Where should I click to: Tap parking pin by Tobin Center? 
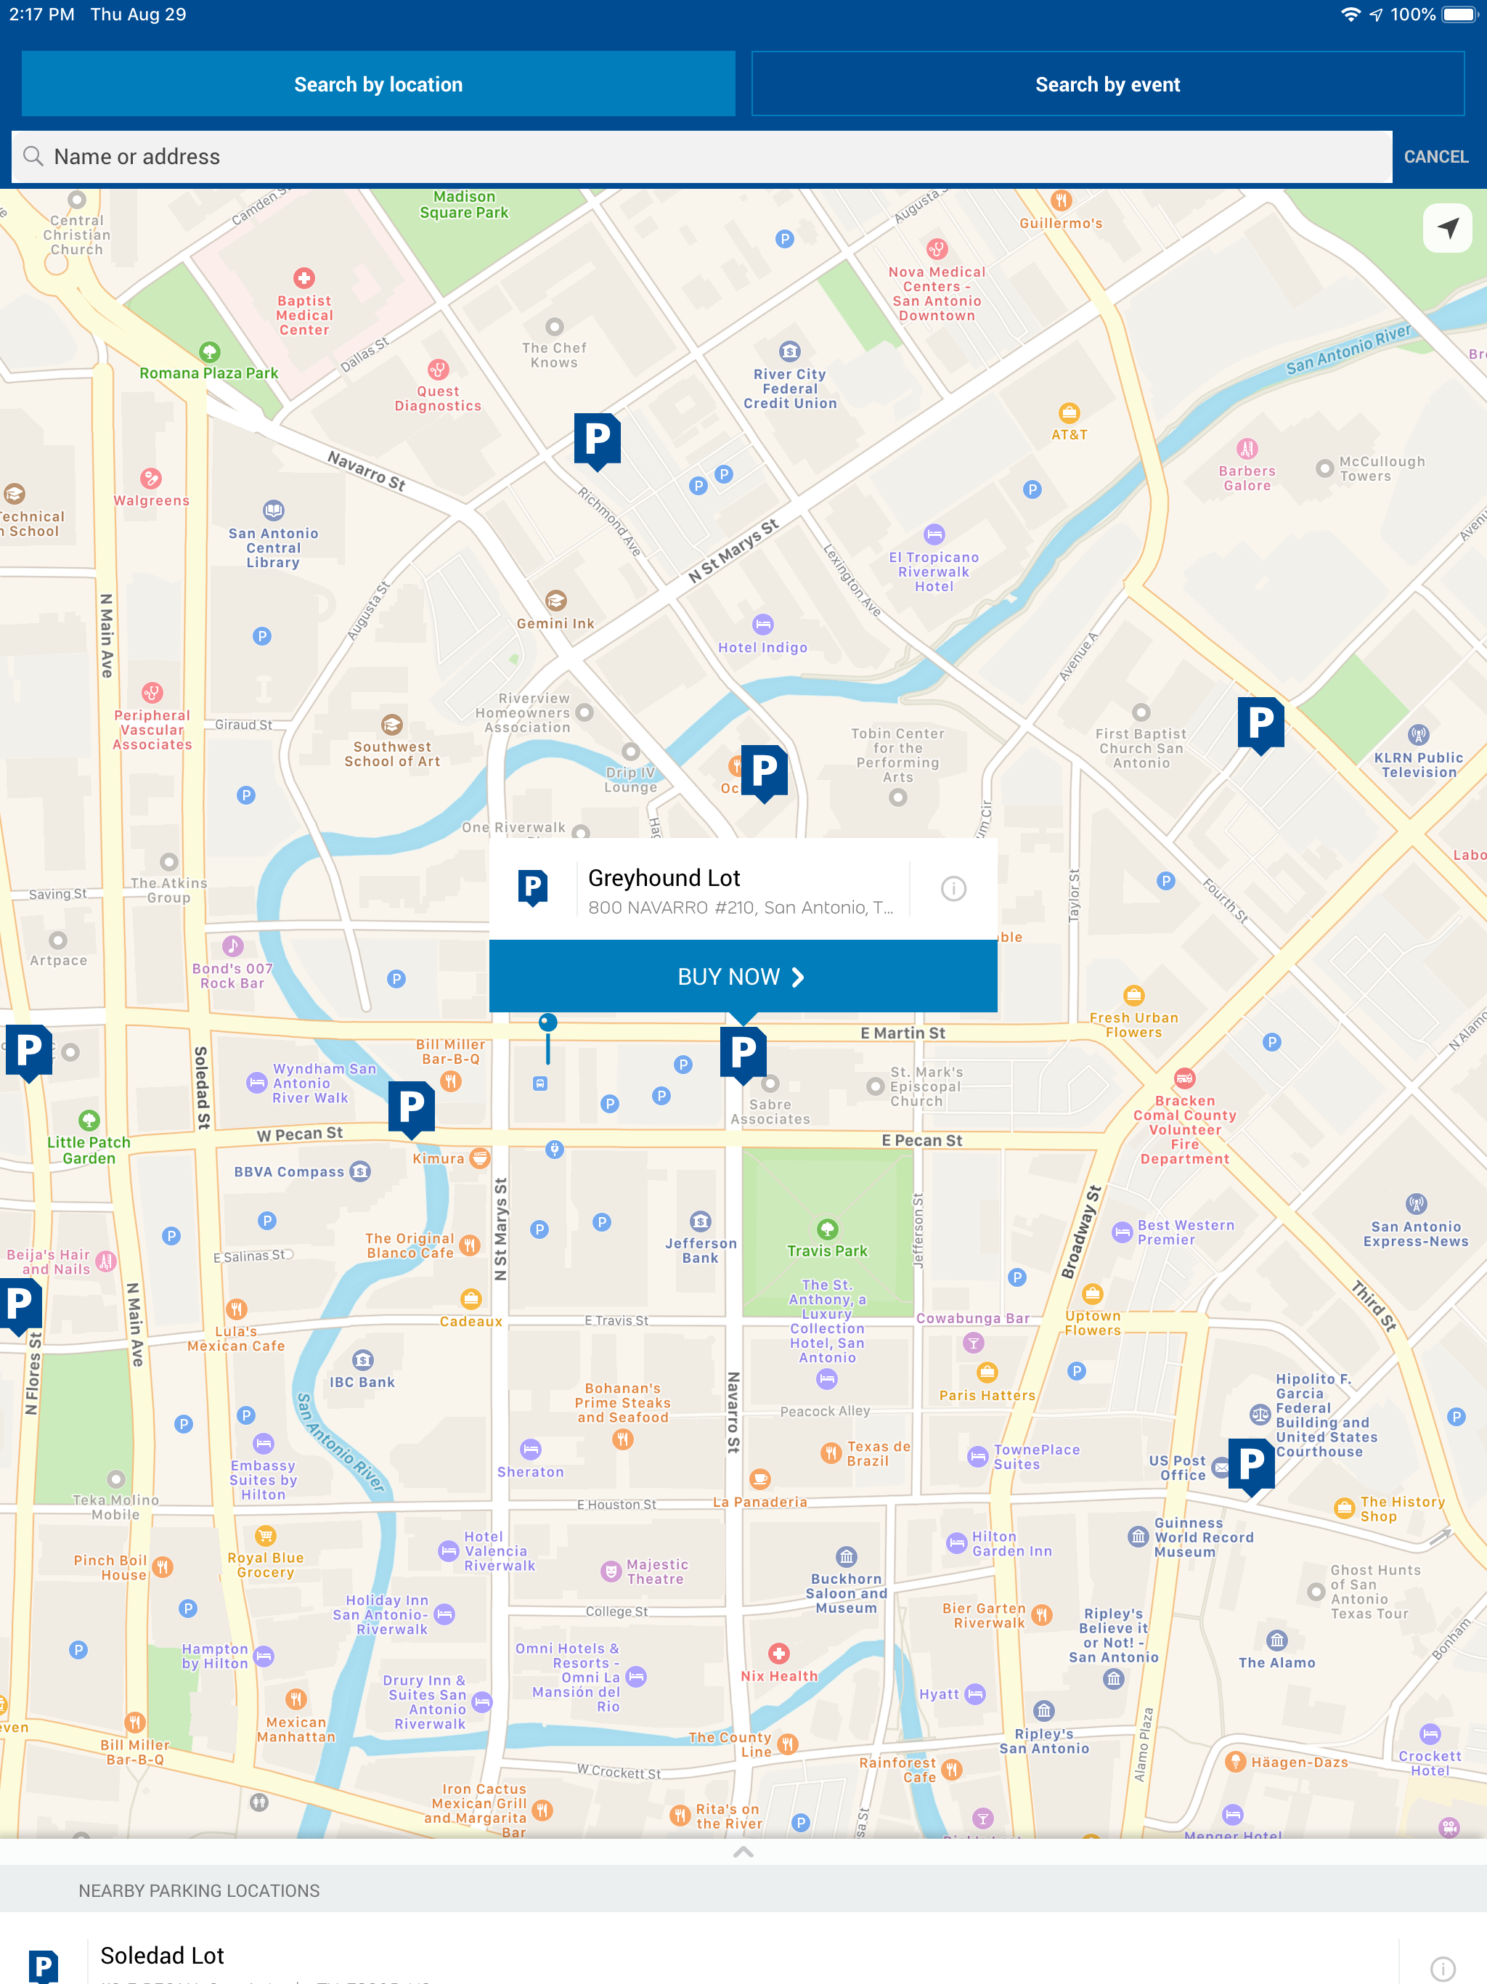(x=764, y=771)
